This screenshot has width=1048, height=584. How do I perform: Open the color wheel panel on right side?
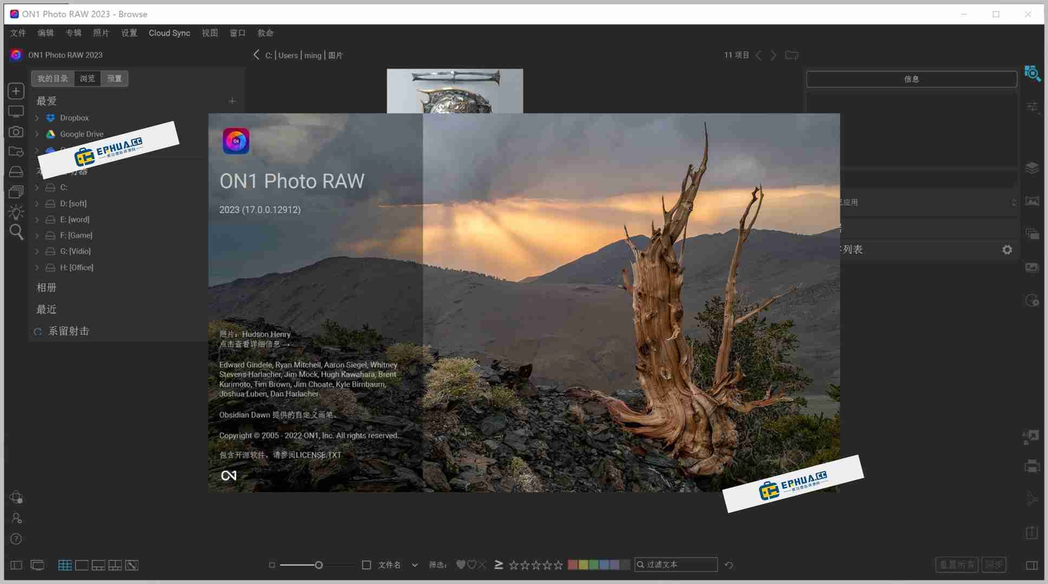click(1033, 300)
